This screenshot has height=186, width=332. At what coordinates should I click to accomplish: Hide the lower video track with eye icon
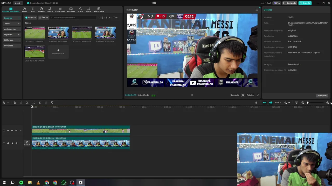tap(12, 143)
